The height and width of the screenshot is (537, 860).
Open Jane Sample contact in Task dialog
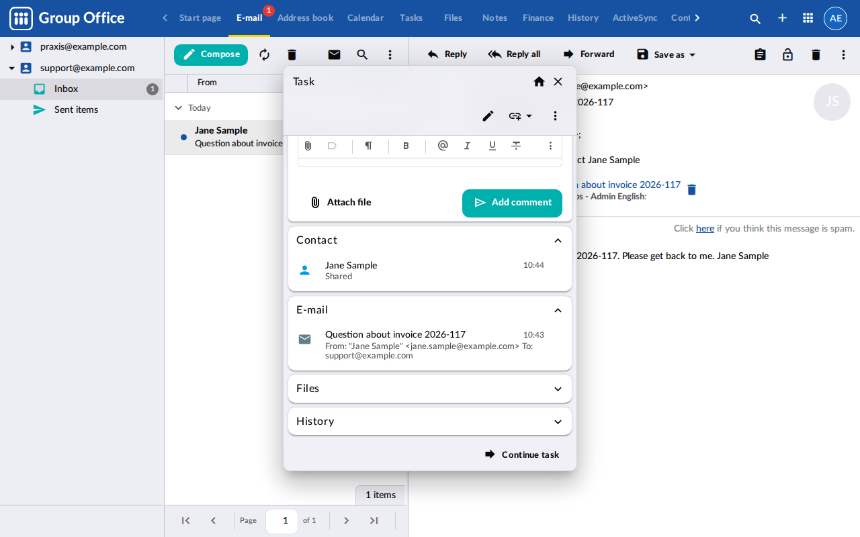point(430,271)
